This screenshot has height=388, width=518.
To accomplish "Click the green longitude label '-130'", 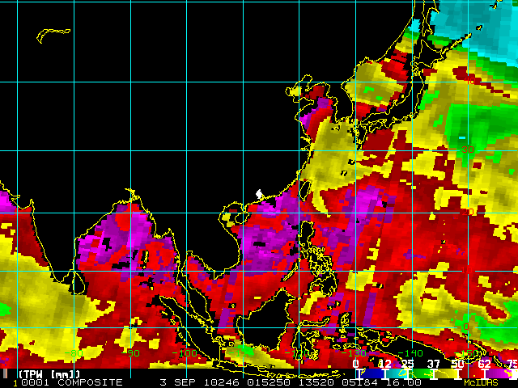I will (x=354, y=353).
